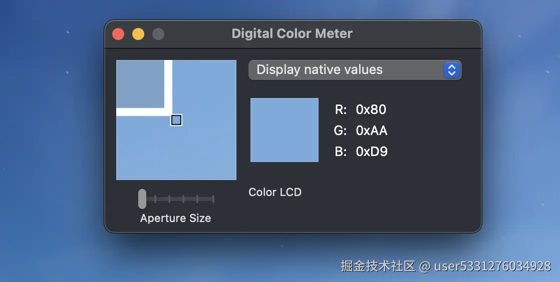The image size is (560, 282).
Task: Minimize the window with the yellow button
Action: pos(138,34)
